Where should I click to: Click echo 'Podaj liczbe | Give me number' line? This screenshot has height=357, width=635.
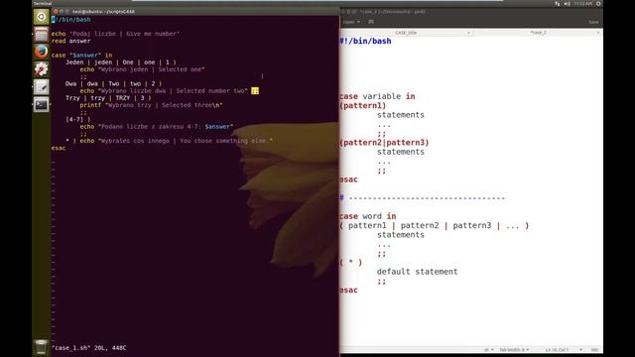pos(115,34)
